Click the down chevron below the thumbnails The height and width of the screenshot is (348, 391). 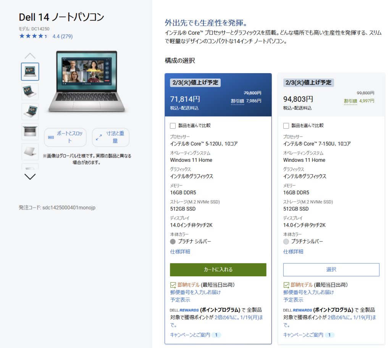(30, 176)
